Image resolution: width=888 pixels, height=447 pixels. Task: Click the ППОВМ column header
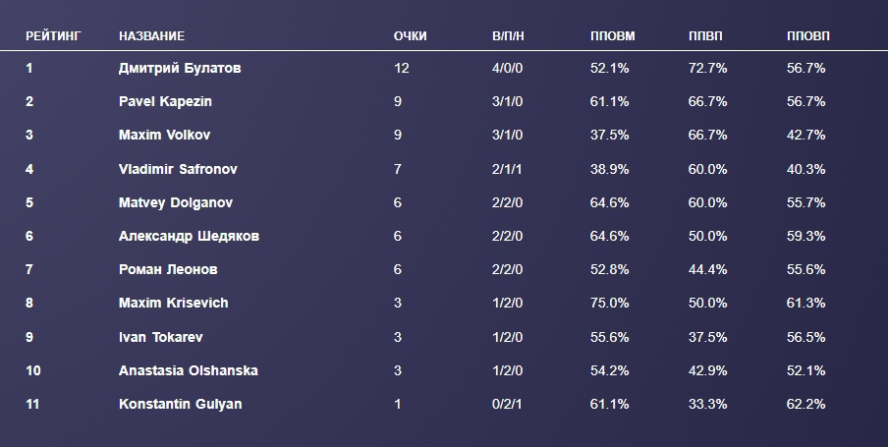click(613, 36)
